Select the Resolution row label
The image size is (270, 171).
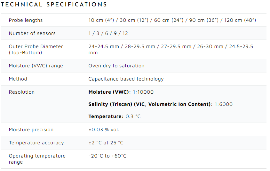tap(22, 92)
